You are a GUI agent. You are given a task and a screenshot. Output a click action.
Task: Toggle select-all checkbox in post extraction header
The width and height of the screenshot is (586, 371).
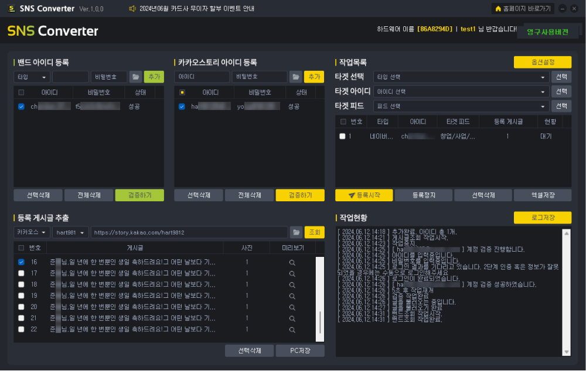point(21,248)
